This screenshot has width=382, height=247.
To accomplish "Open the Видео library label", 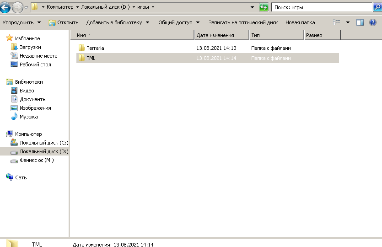I will coord(27,91).
